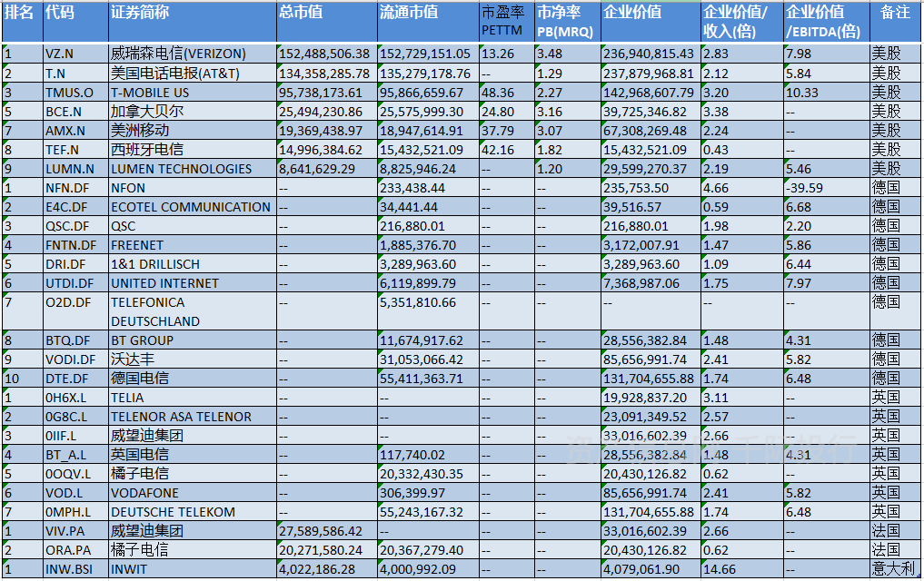Viewport: 924px width, 581px height.
Task: Select the 0IIF.L code cell
Action: pyautogui.click(x=76, y=436)
